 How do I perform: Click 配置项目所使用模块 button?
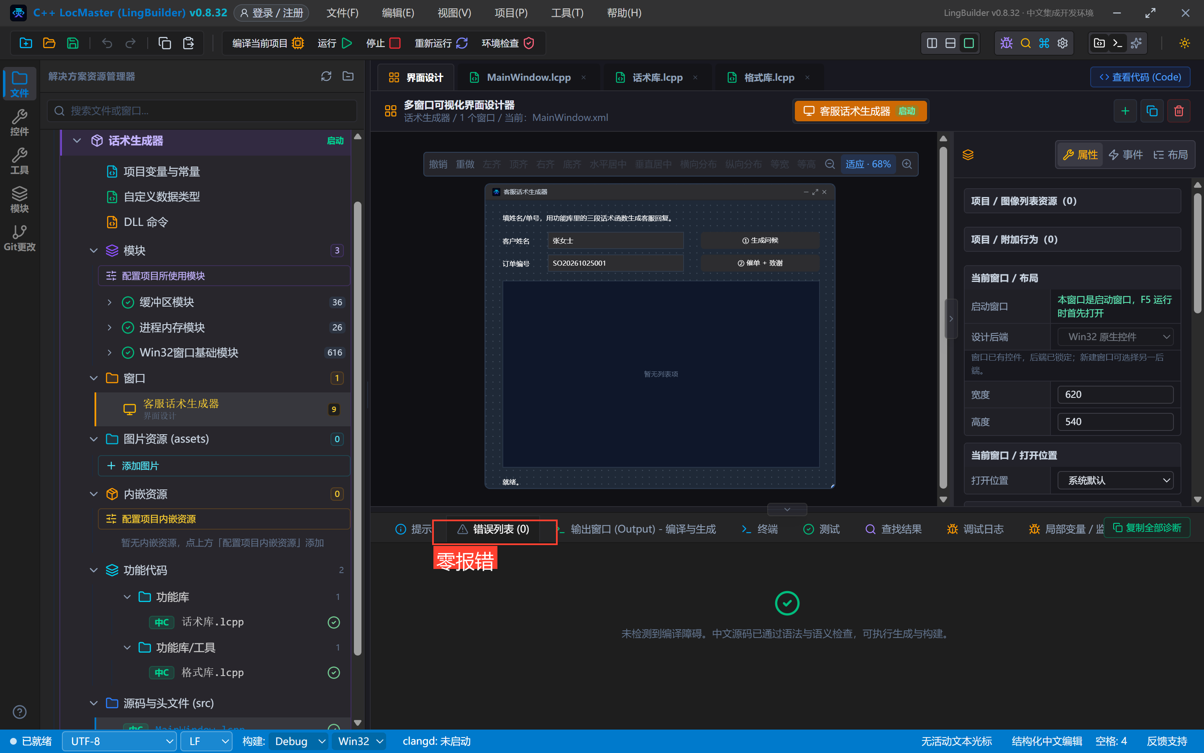tap(224, 276)
